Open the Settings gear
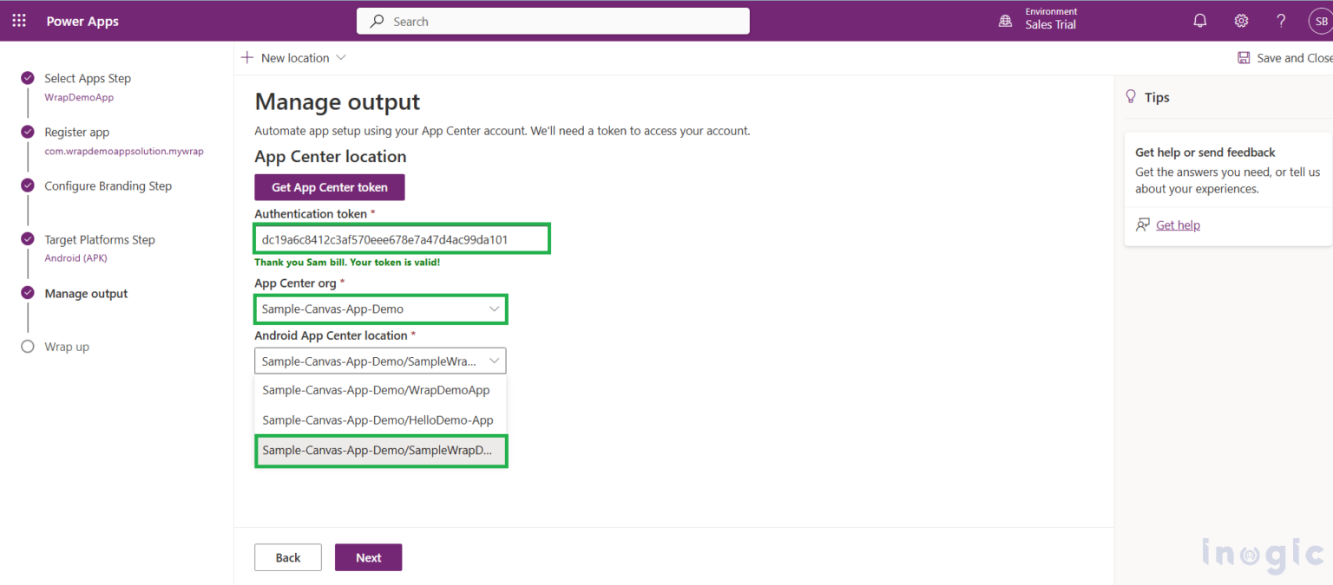This screenshot has height=585, width=1333. coord(1240,20)
